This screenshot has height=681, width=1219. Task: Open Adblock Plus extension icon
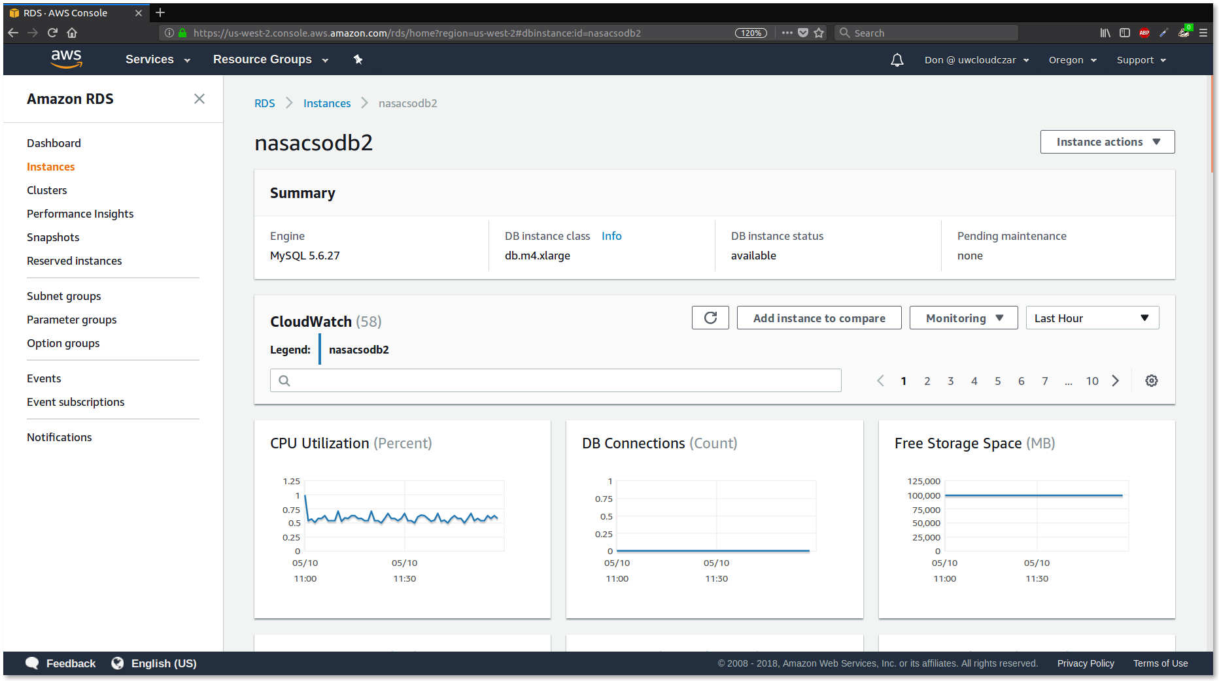click(1144, 33)
